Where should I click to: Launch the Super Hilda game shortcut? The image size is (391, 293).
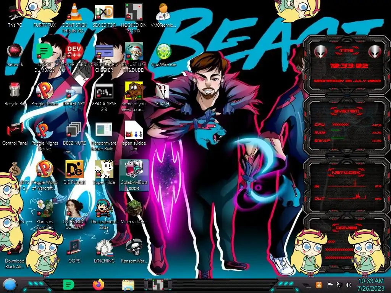point(104,173)
